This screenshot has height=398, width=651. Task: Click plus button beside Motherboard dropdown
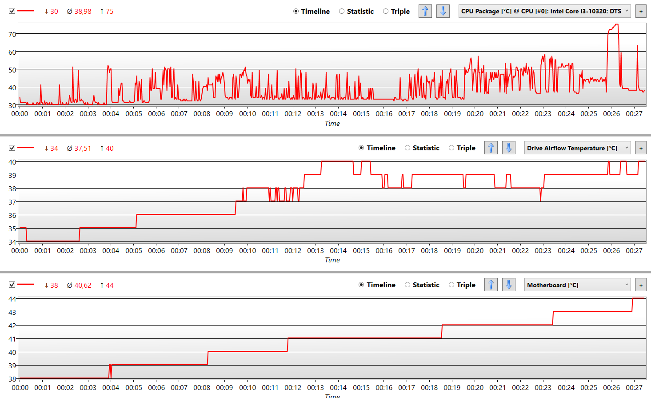pyautogui.click(x=641, y=285)
